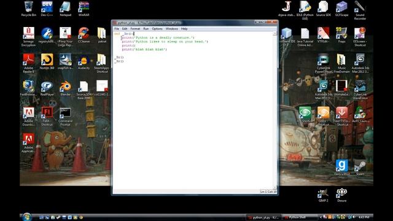Select the Java Tutorial Online file icon

click(305, 37)
